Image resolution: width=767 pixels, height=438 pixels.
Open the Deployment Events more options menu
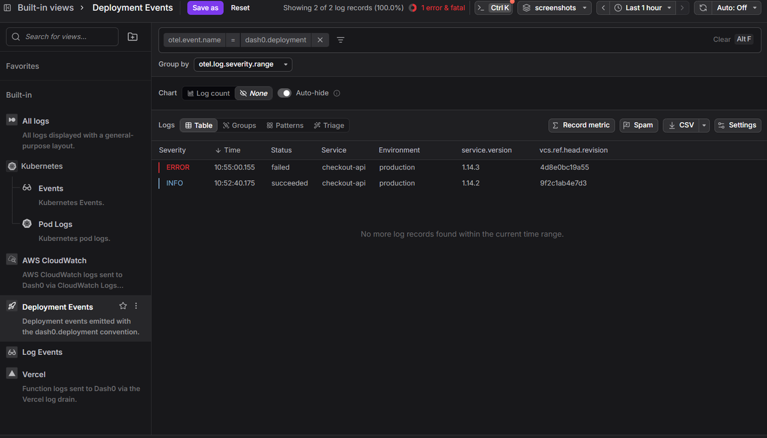pyautogui.click(x=136, y=306)
